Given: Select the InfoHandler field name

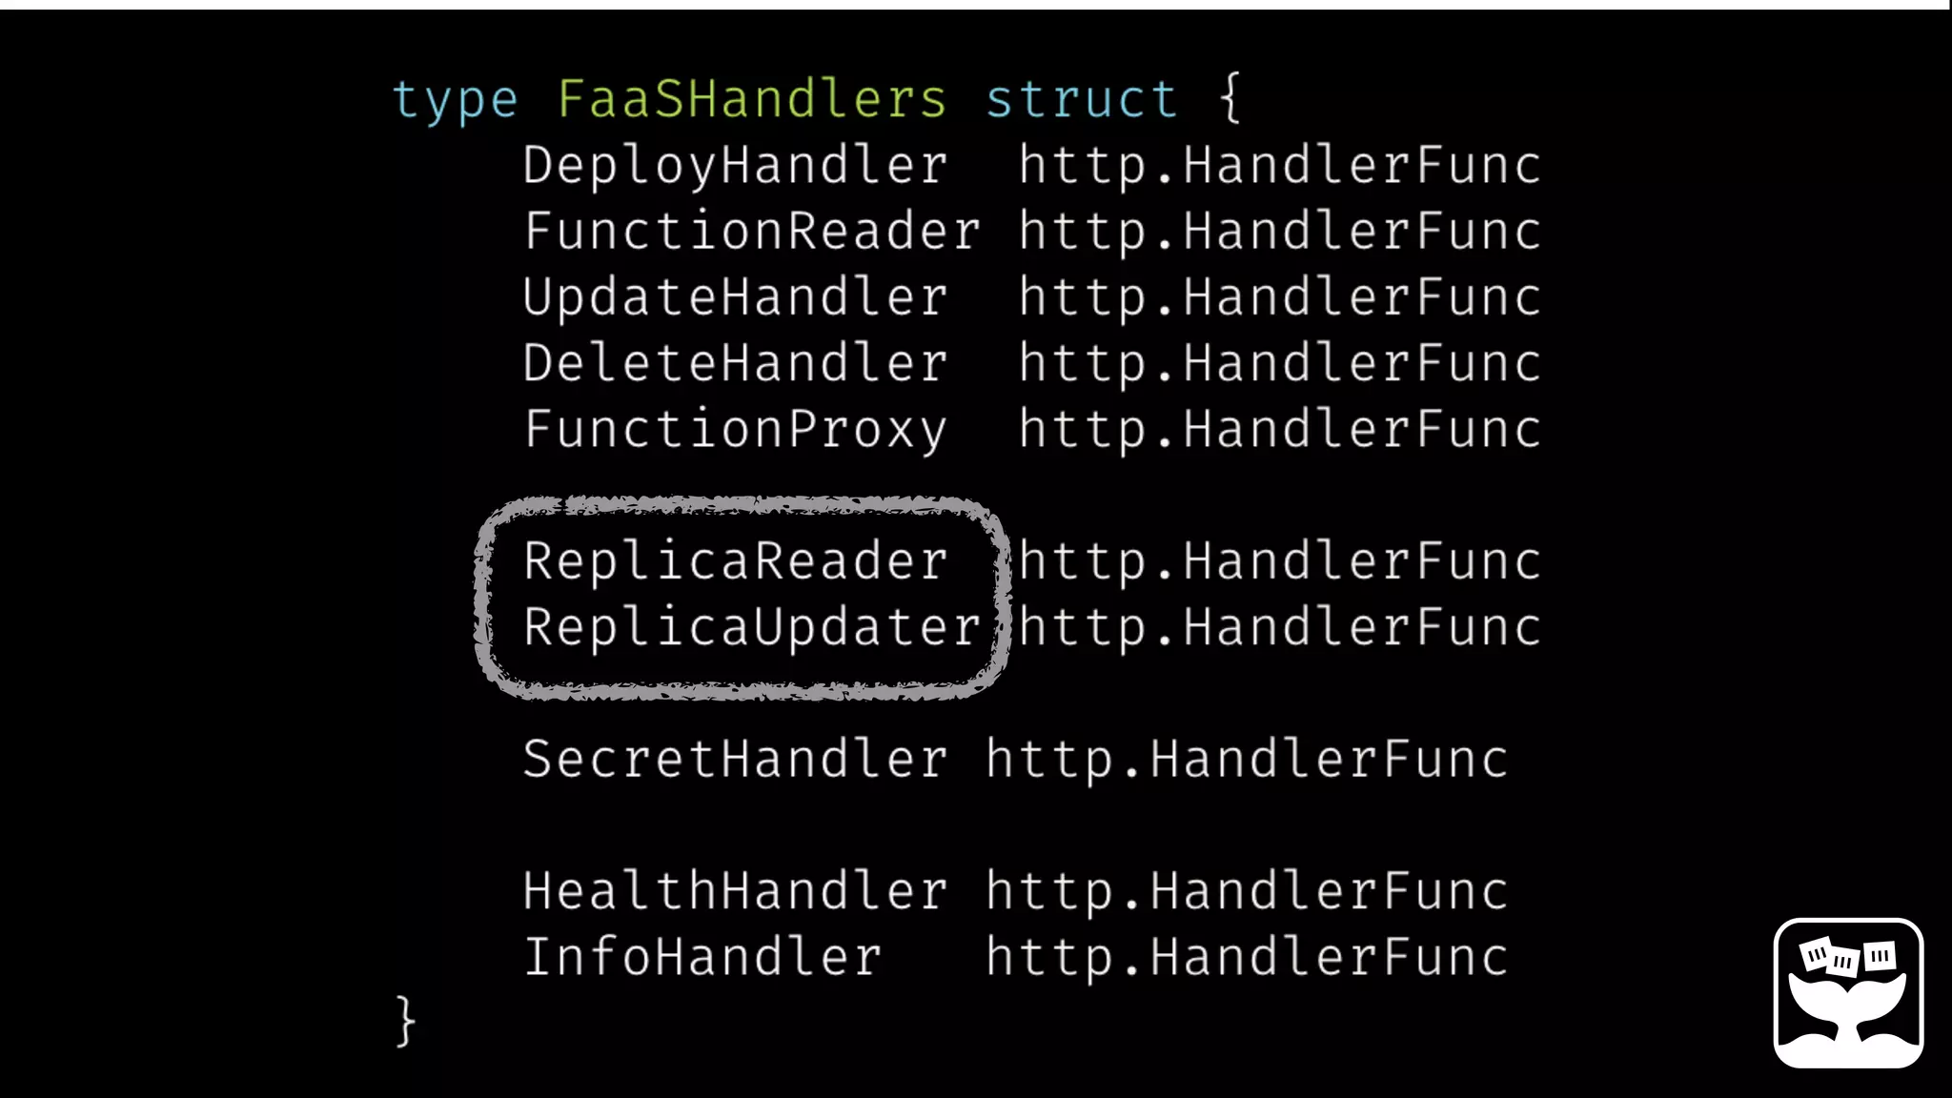Looking at the screenshot, I should tap(703, 957).
